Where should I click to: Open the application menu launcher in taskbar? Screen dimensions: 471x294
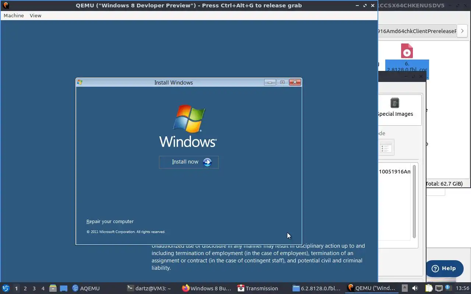pyautogui.click(x=6, y=288)
